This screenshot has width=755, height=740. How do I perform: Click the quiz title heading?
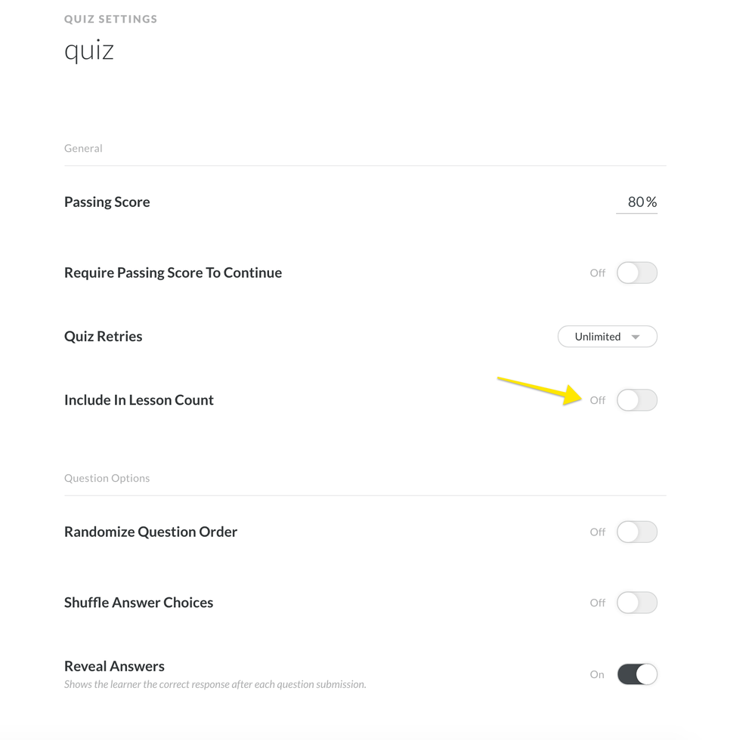[89, 51]
